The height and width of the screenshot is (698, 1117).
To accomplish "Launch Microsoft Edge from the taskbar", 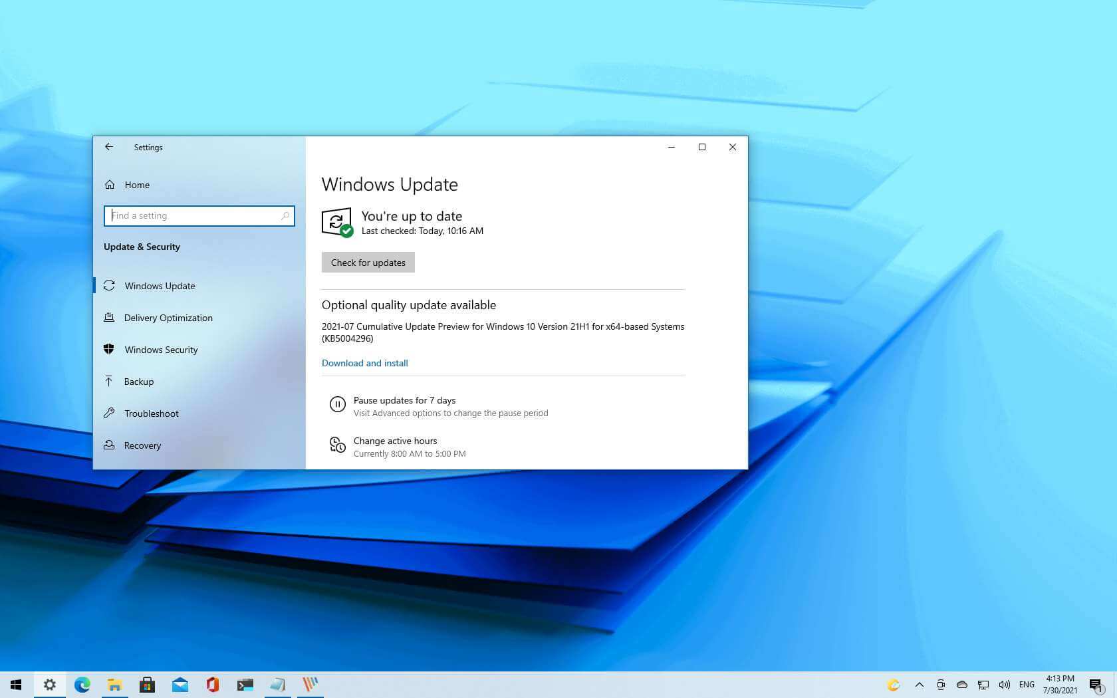I will (x=82, y=684).
